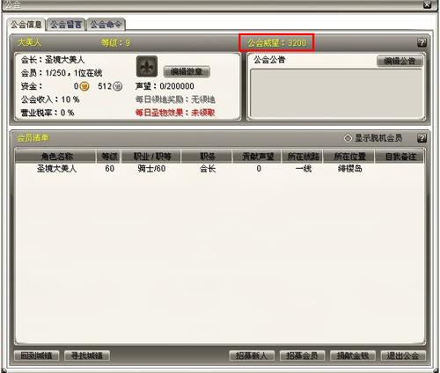Switch to the 公会留言 tab

(66, 25)
